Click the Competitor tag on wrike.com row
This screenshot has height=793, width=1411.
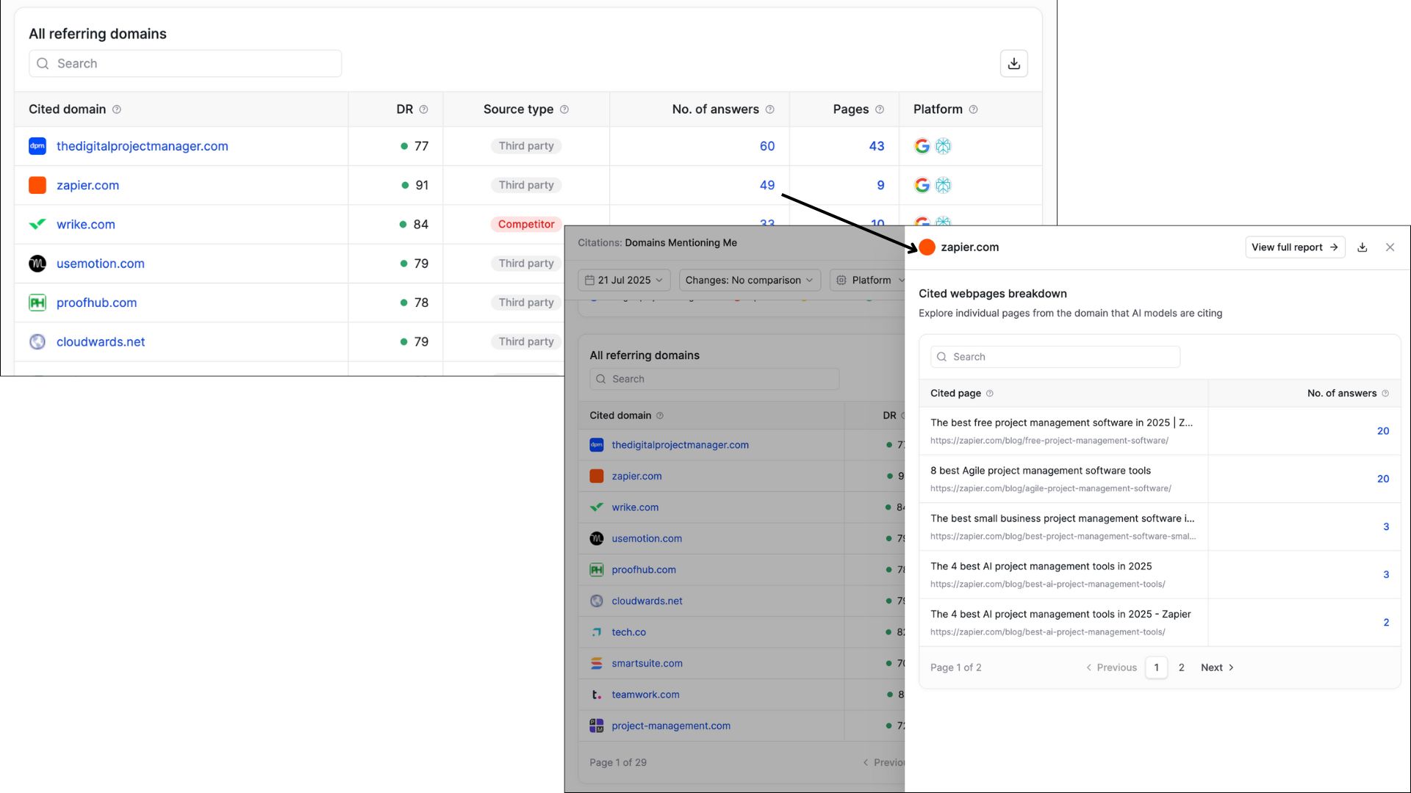[x=526, y=224]
